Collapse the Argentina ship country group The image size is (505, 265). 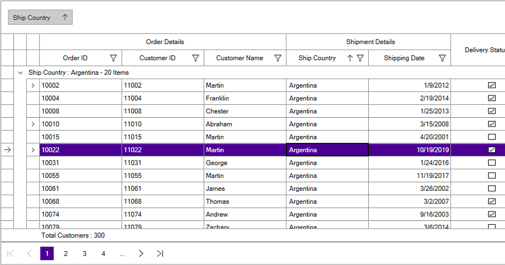[x=21, y=73]
